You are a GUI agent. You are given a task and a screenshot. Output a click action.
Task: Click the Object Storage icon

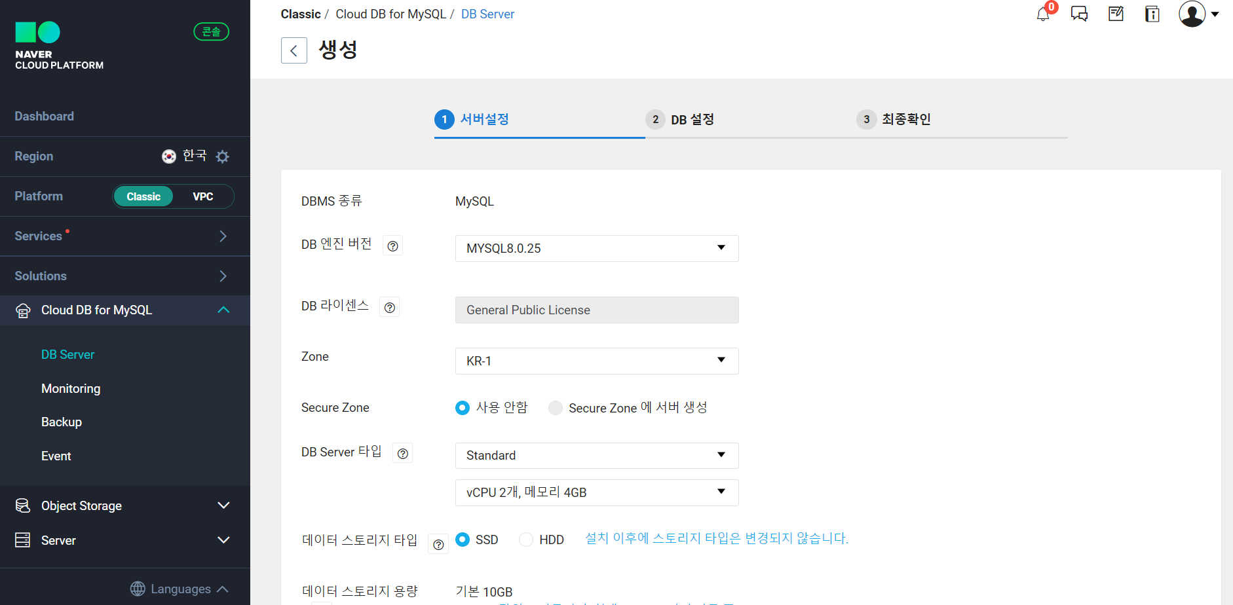pyautogui.click(x=23, y=505)
